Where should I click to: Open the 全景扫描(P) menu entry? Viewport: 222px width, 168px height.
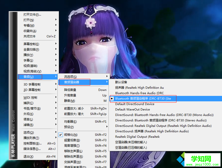coord(38,49)
